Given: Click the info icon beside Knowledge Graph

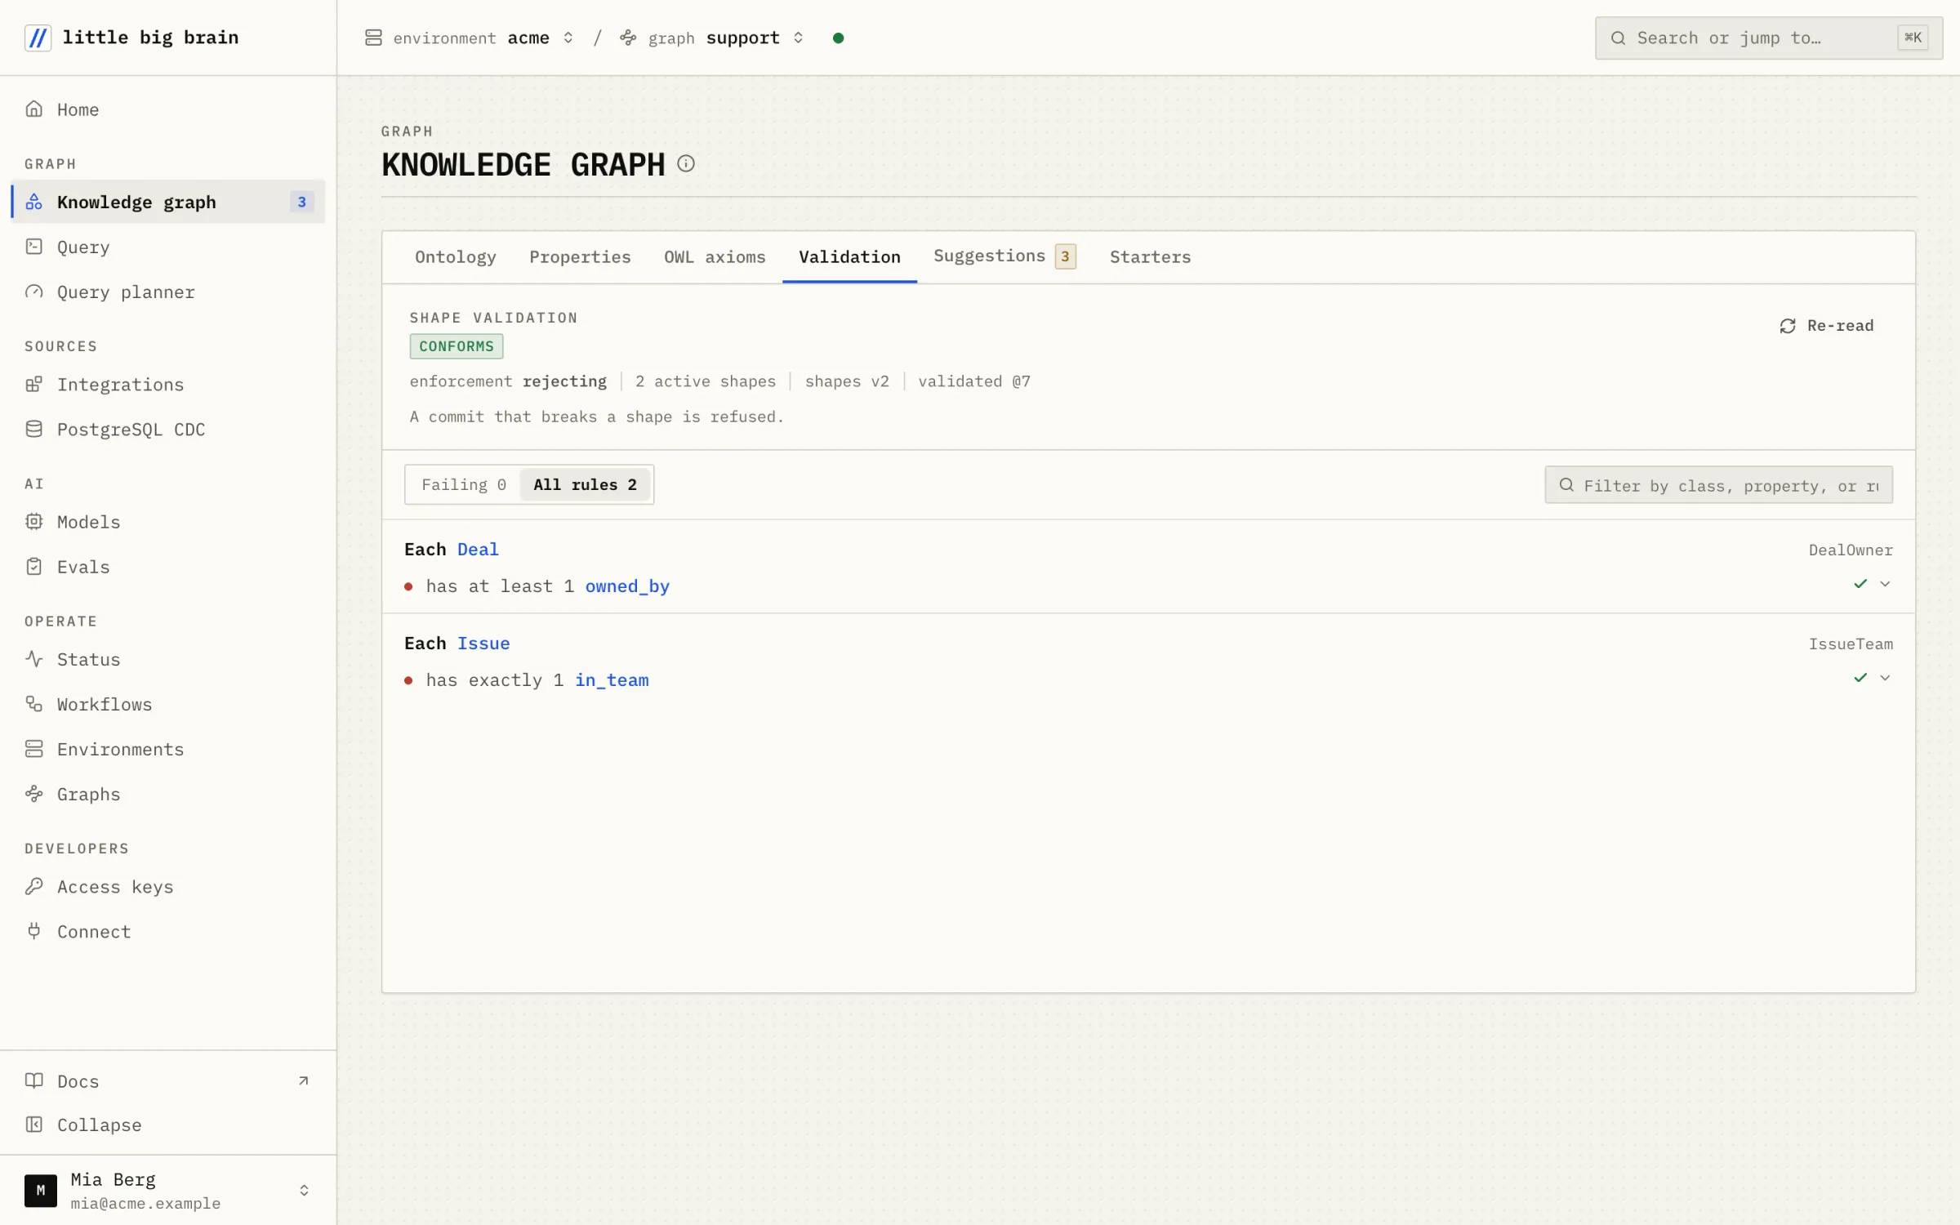Looking at the screenshot, I should click(686, 163).
